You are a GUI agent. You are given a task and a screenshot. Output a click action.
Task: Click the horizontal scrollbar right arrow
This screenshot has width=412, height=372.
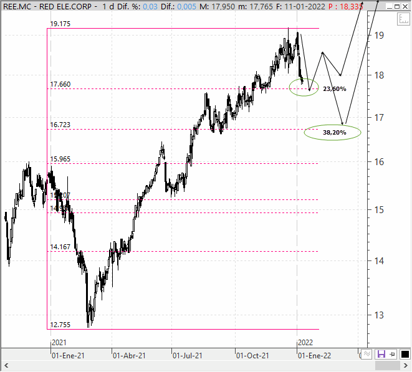click(x=405, y=366)
